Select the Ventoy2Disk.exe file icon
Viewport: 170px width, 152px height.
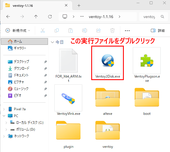pyautogui.click(x=108, y=61)
